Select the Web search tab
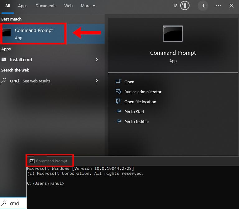Viewport: 239px width, 209px height. 68,6
